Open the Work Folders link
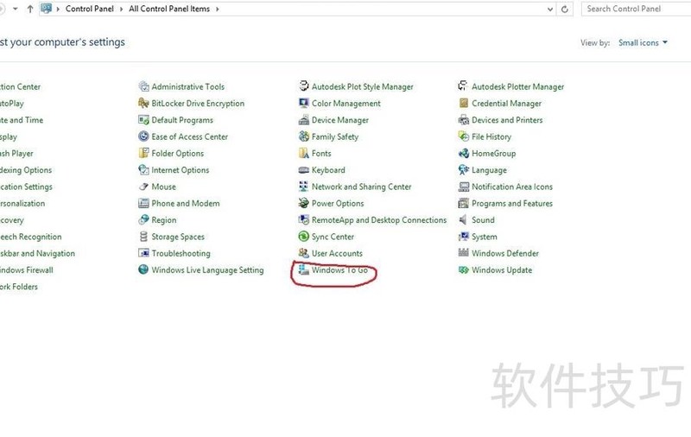This screenshot has width=691, height=437. click(x=18, y=287)
